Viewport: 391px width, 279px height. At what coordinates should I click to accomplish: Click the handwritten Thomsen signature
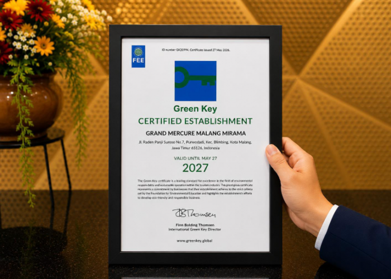click(194, 214)
